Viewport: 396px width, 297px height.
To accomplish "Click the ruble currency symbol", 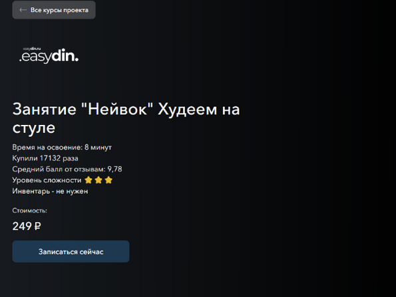I will tap(37, 226).
